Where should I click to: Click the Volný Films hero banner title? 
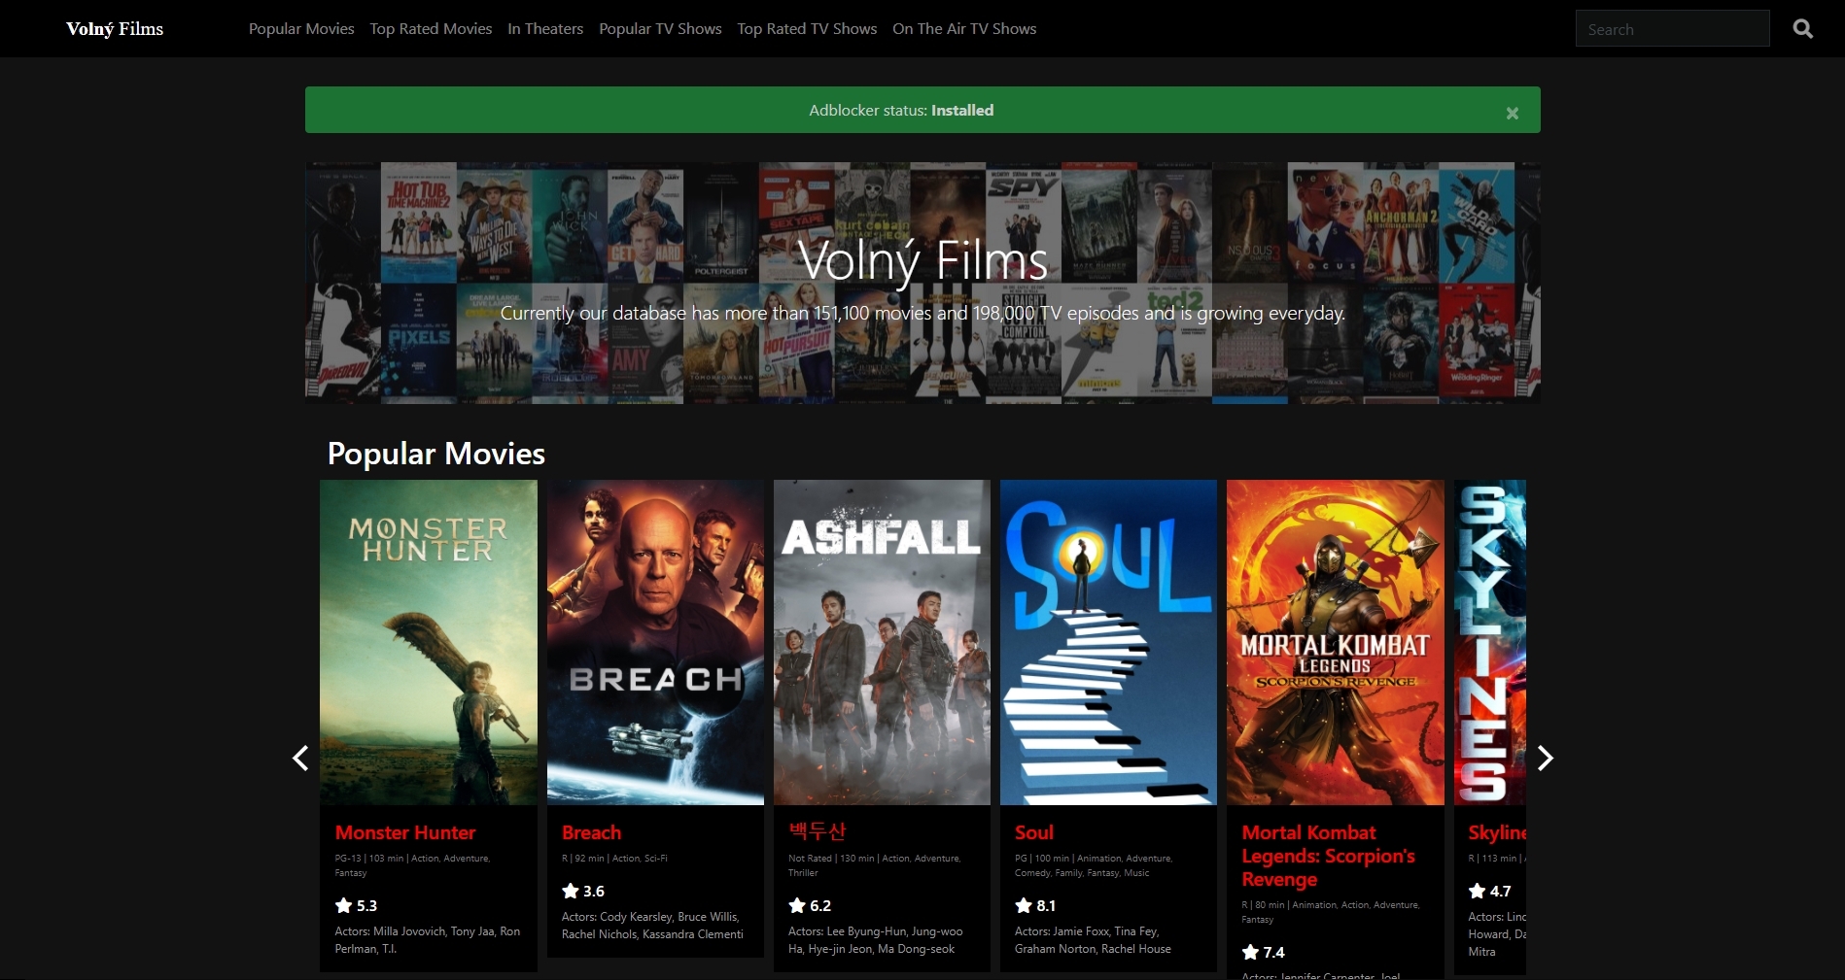coord(922,261)
